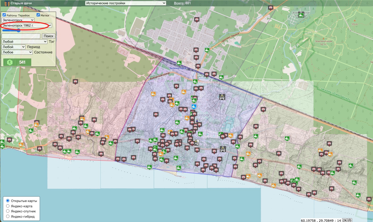This screenshot has width=373, height=222.
Task: Open the Исторические постройки dropdown
Action: (x=126, y=3)
